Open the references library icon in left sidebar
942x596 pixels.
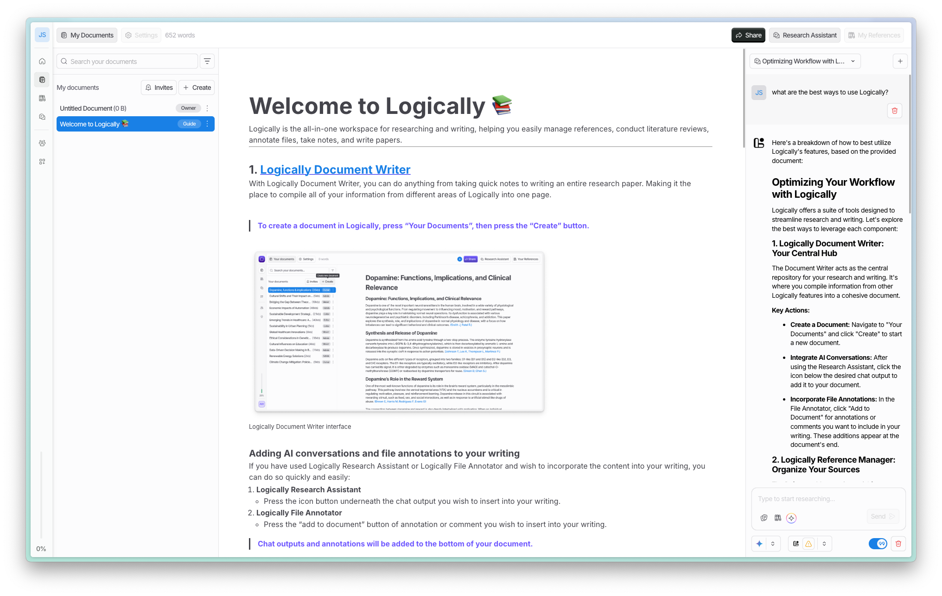[x=42, y=98]
